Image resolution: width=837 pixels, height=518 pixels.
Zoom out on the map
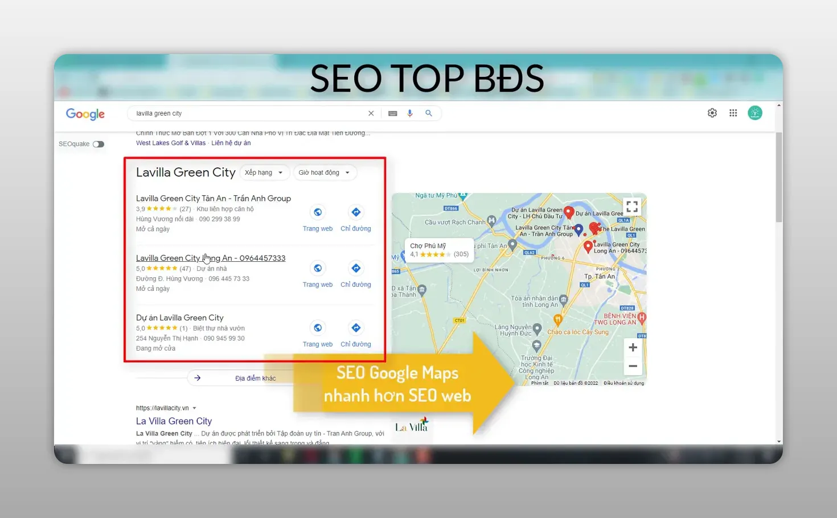(x=633, y=366)
